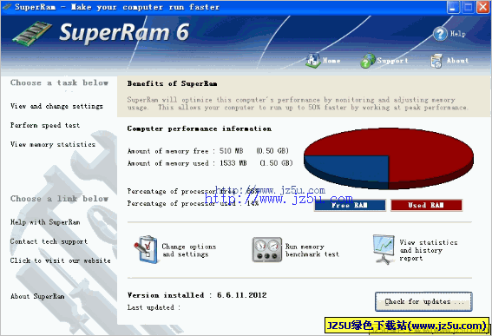
Task: Open Support in the header navigation
Action: (392, 61)
